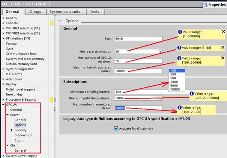
Task: Close the value range 100..20000 registered nodes tooltip
Action: [223, 58]
